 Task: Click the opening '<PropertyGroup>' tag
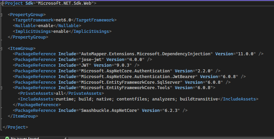click(27, 15)
